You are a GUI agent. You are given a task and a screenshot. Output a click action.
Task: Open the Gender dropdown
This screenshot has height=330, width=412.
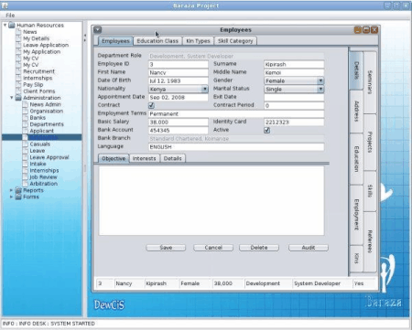pos(320,80)
